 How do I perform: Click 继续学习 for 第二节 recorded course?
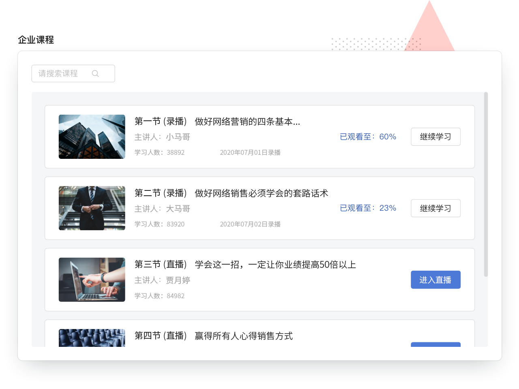(x=435, y=208)
